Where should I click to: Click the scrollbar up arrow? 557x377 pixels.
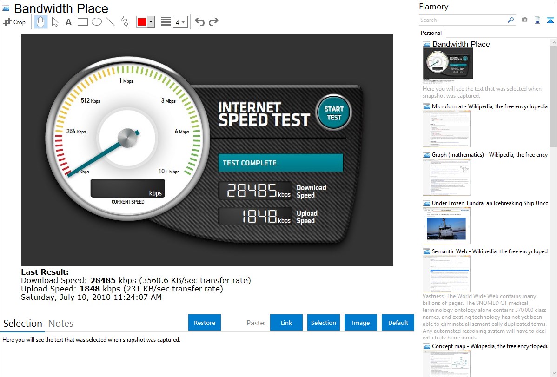553,42
